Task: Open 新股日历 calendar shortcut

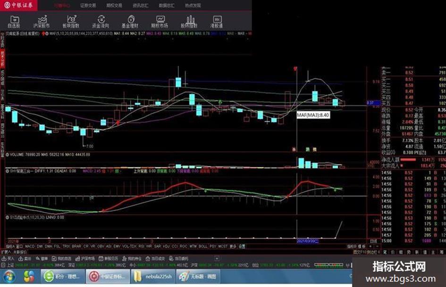Action: pyautogui.click(x=109, y=259)
